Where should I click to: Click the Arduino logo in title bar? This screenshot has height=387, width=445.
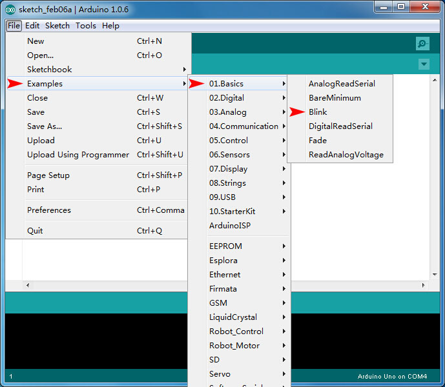coord(10,8)
